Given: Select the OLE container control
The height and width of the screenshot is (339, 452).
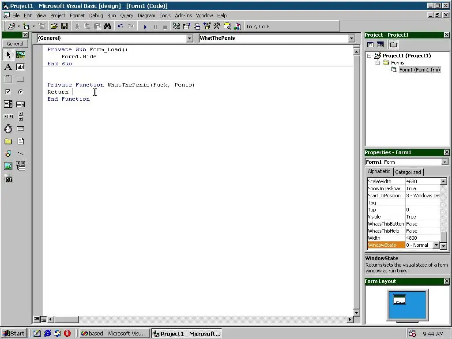Looking at the screenshot, I should click(x=8, y=178).
